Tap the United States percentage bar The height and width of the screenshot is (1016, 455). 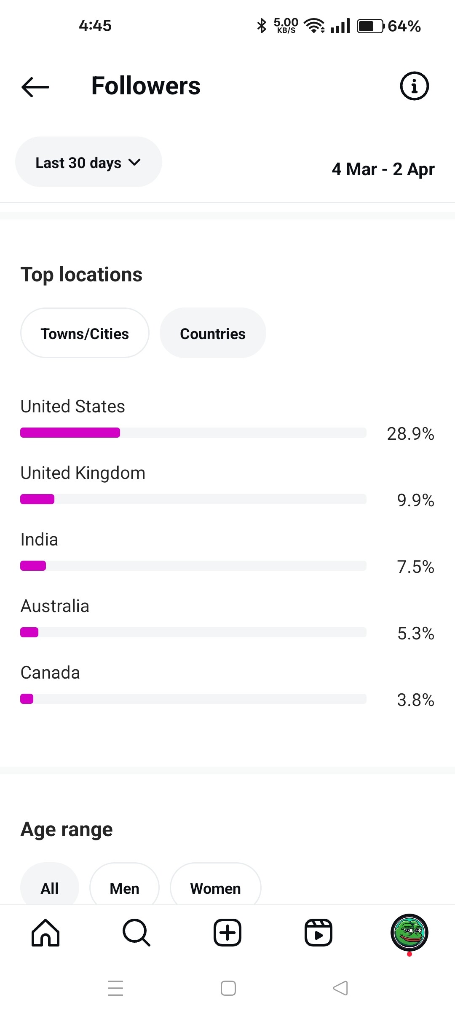coord(193,433)
